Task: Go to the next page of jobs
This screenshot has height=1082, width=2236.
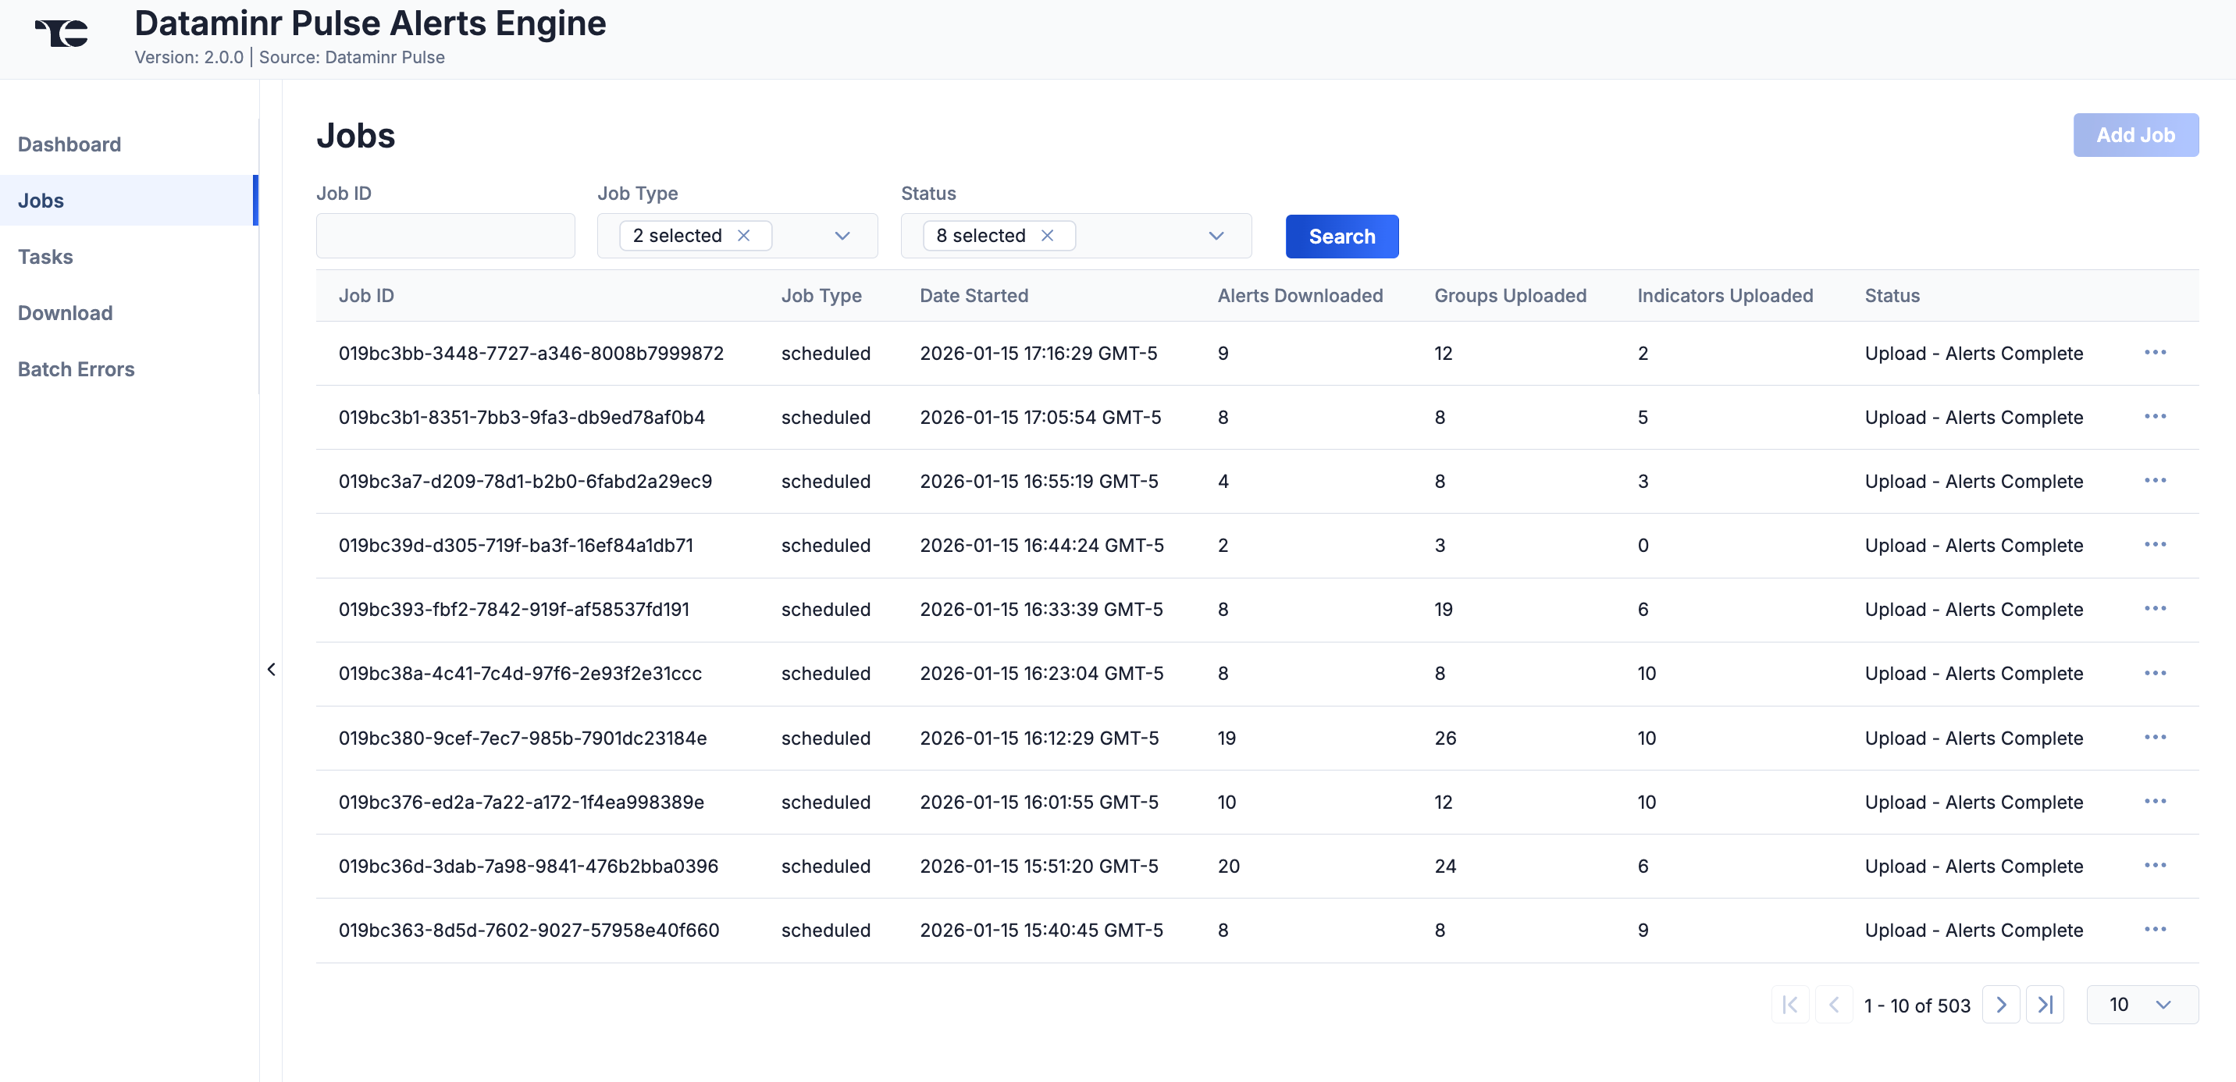Action: point(2002,1005)
